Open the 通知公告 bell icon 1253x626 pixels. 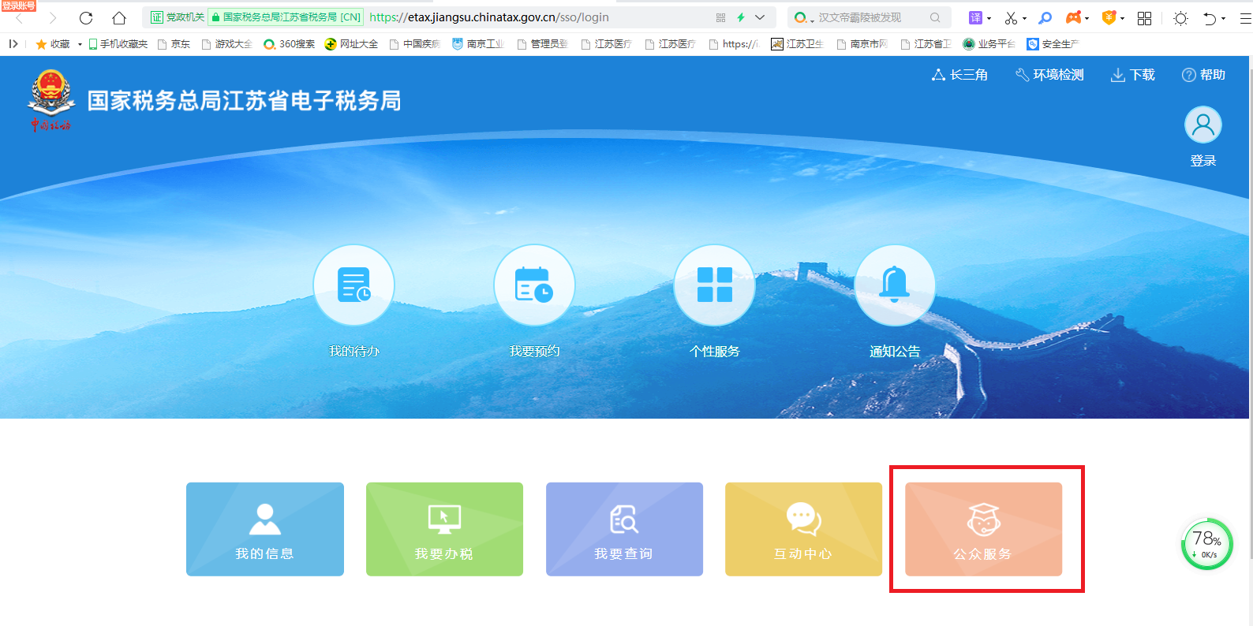point(894,285)
